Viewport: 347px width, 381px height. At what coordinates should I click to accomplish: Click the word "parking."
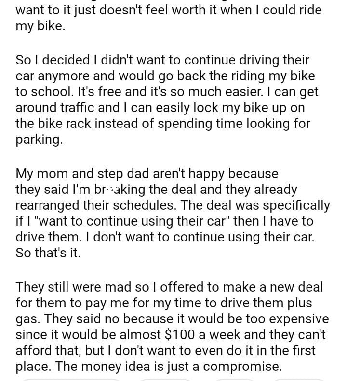point(39,140)
